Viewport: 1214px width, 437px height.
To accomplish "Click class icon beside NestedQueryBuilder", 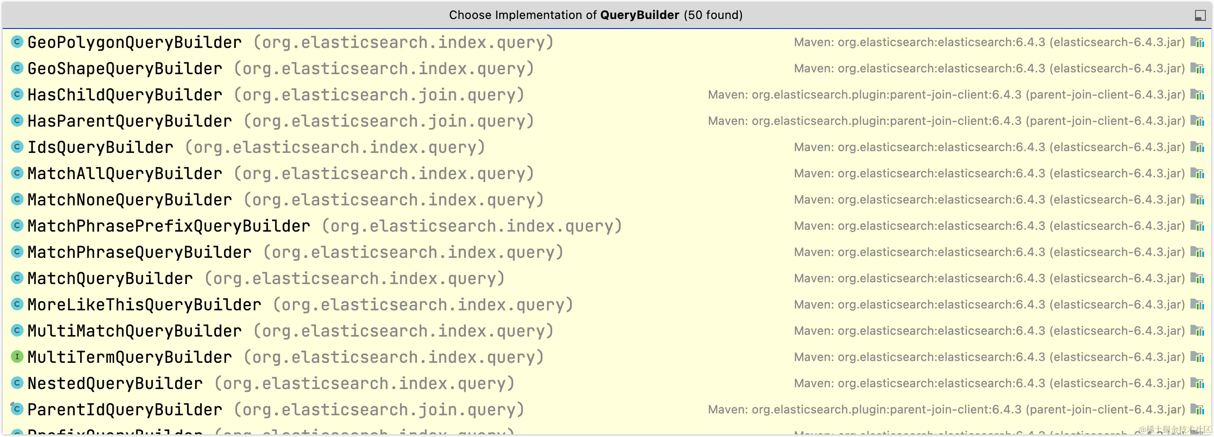I will tap(17, 383).
